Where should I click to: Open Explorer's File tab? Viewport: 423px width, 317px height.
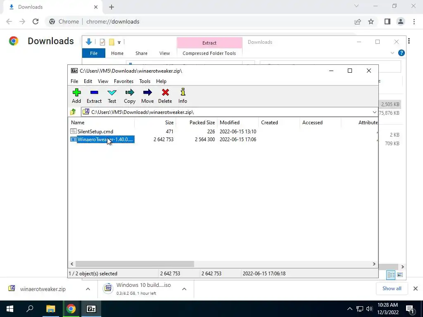click(94, 53)
